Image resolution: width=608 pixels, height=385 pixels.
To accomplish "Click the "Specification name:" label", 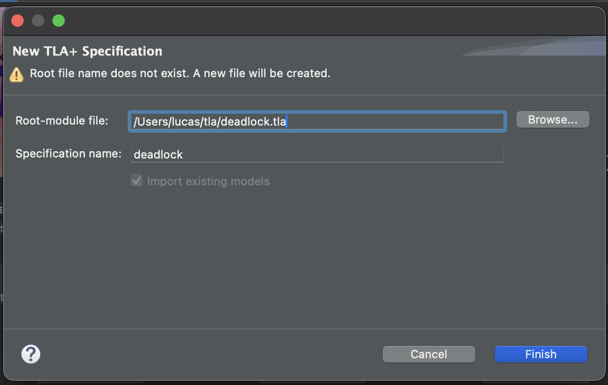I will [x=68, y=154].
